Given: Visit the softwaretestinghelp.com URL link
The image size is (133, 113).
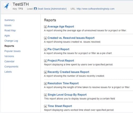Looking at the screenshot, I should [x=95, y=9].
